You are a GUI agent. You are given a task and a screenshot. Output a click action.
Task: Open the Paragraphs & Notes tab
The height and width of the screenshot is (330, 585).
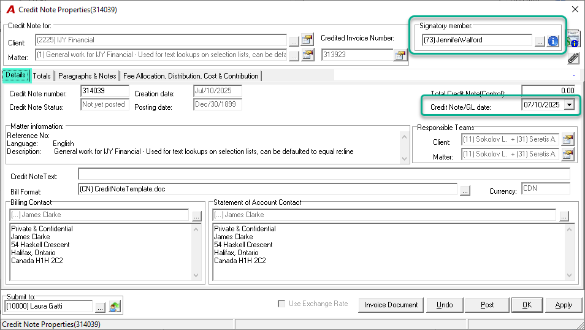point(87,76)
